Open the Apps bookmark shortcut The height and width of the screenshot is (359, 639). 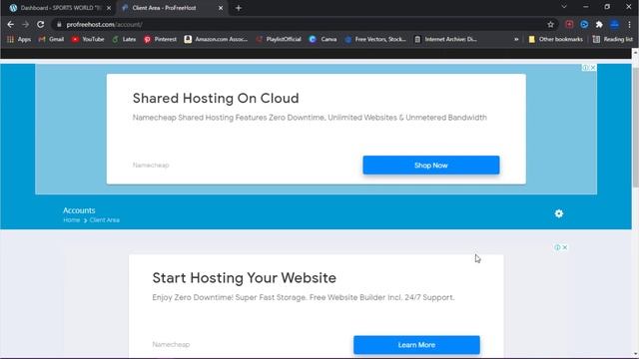click(x=19, y=39)
